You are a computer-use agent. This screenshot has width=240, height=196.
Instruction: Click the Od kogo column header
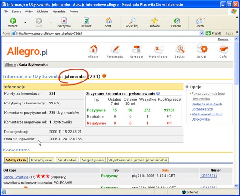(10, 170)
